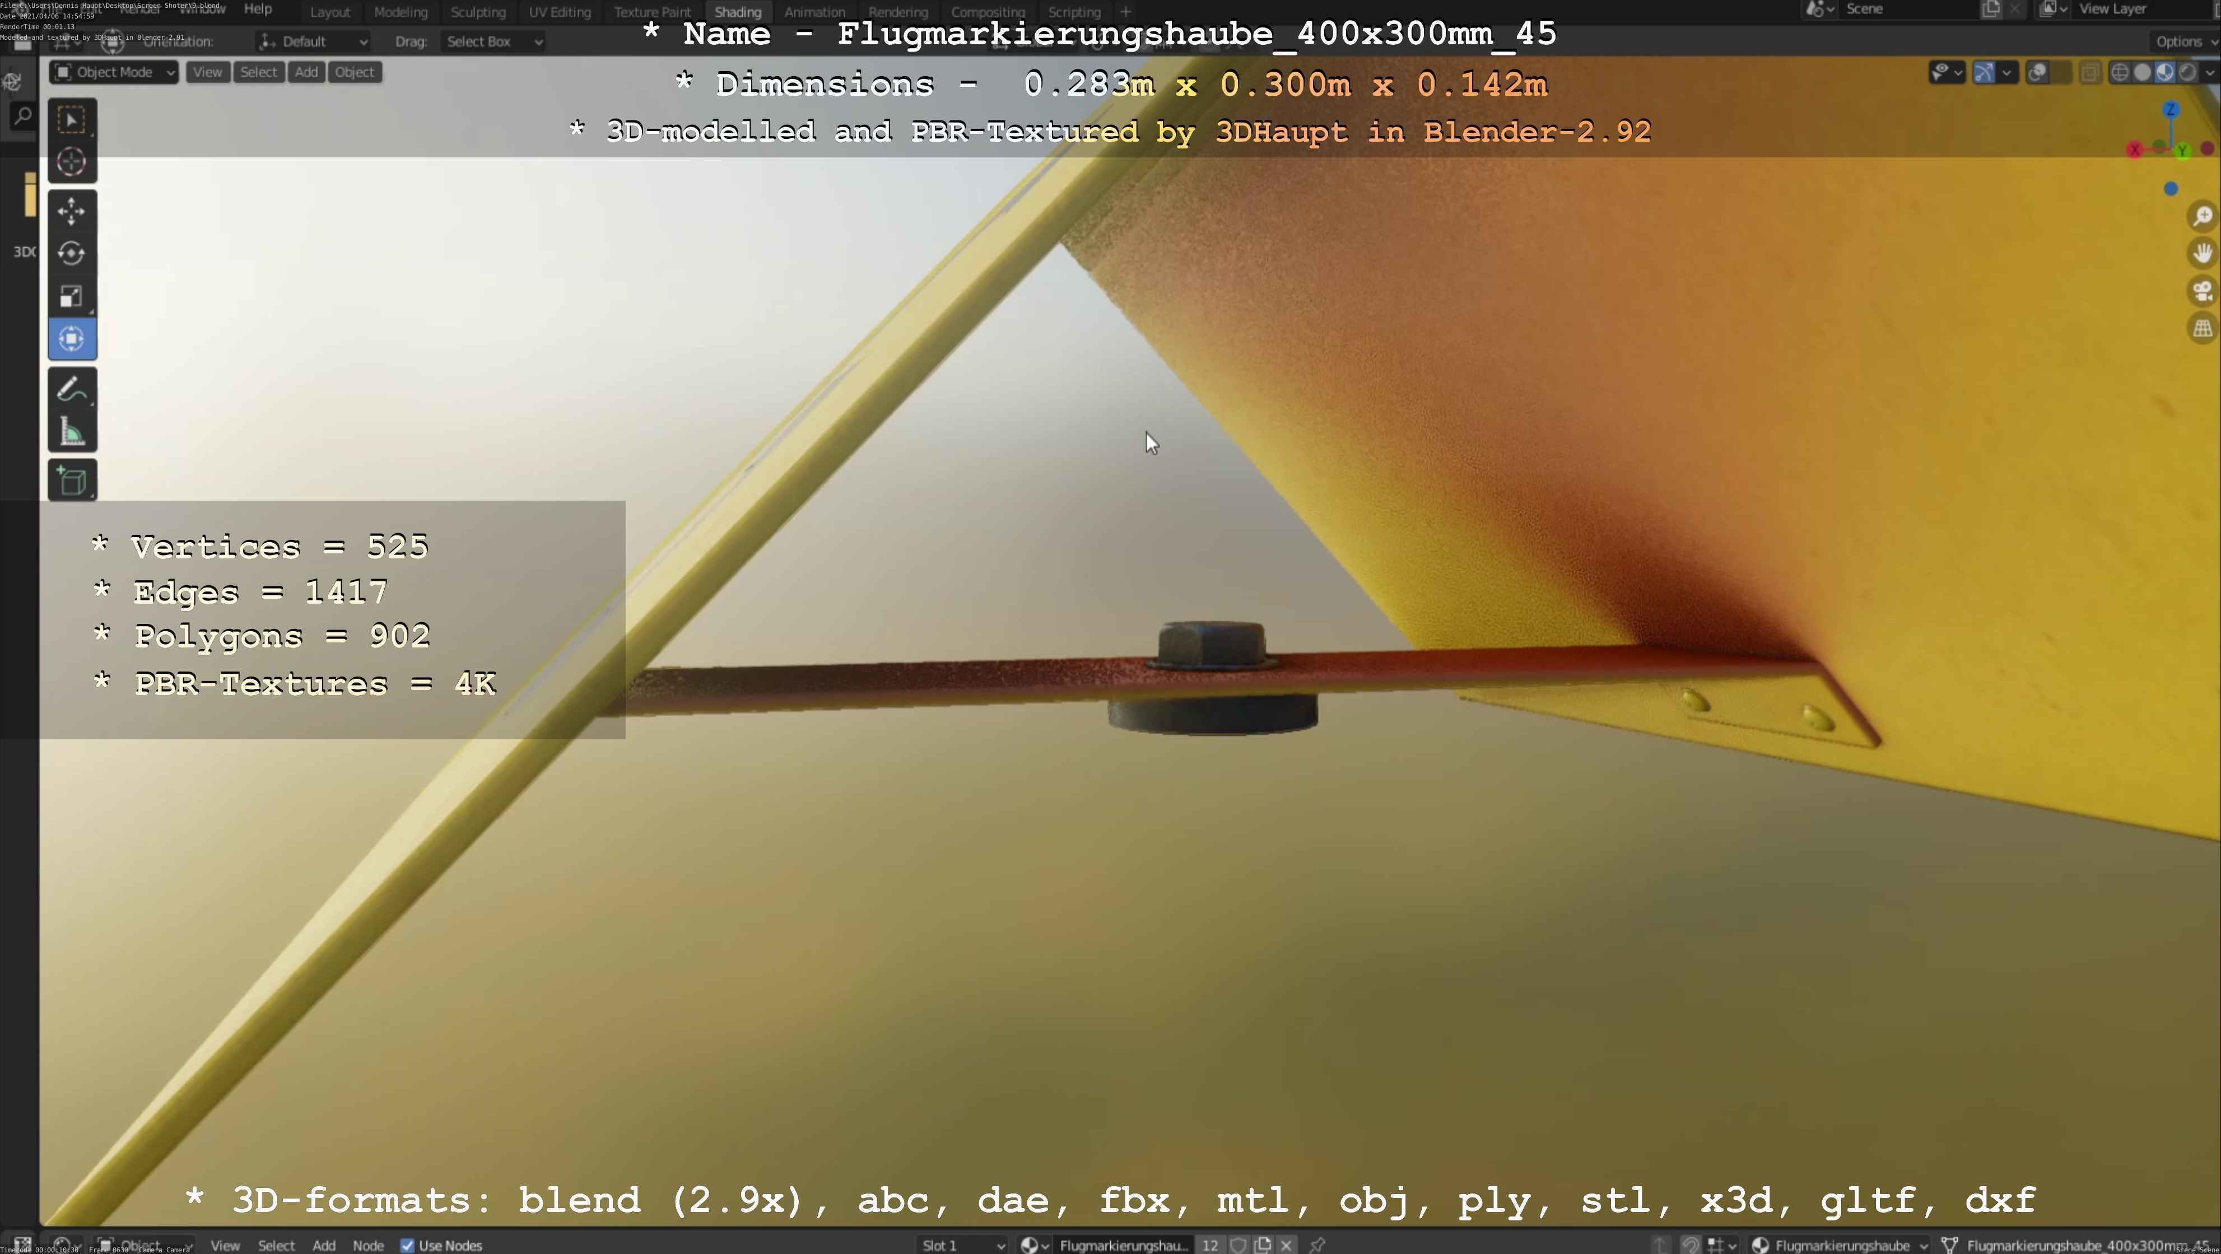Toggle node editor snapping magnet

1690,1244
